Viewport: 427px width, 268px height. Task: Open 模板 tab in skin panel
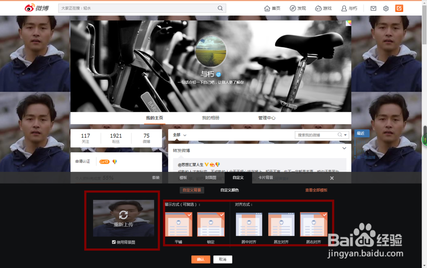click(183, 178)
